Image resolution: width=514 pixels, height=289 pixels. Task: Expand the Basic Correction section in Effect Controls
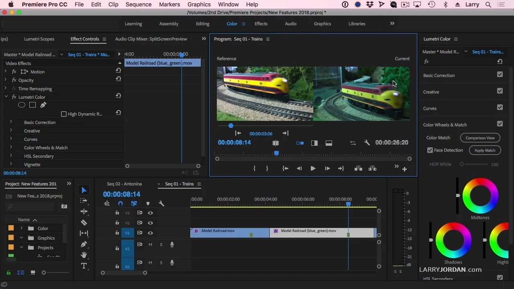(11, 122)
